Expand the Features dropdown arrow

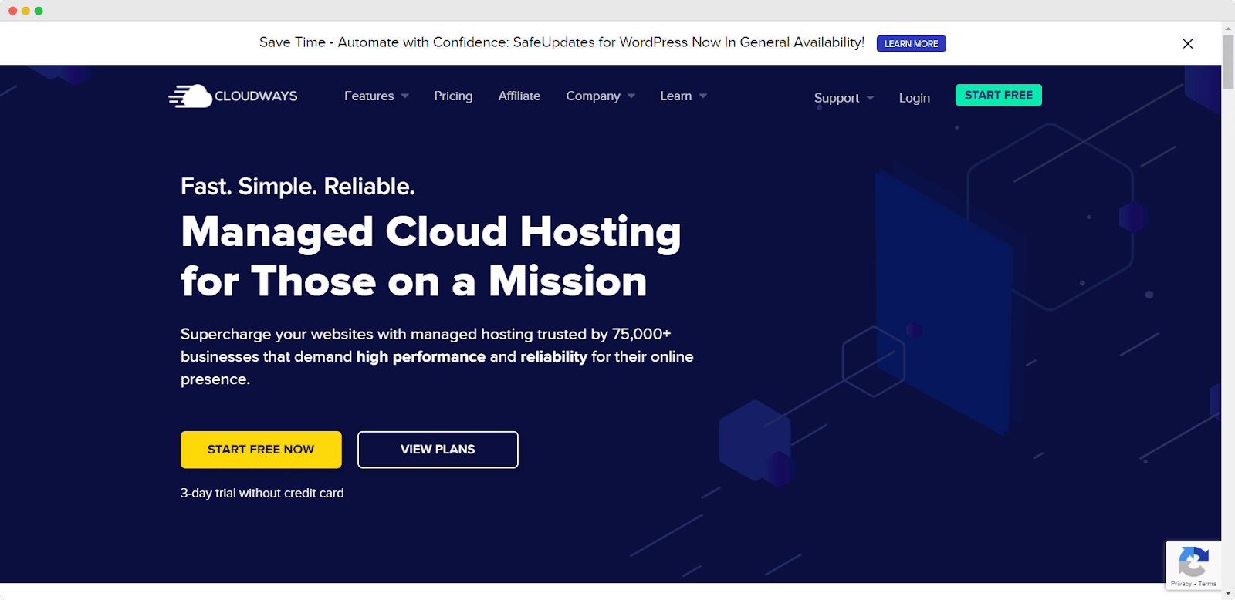(405, 96)
